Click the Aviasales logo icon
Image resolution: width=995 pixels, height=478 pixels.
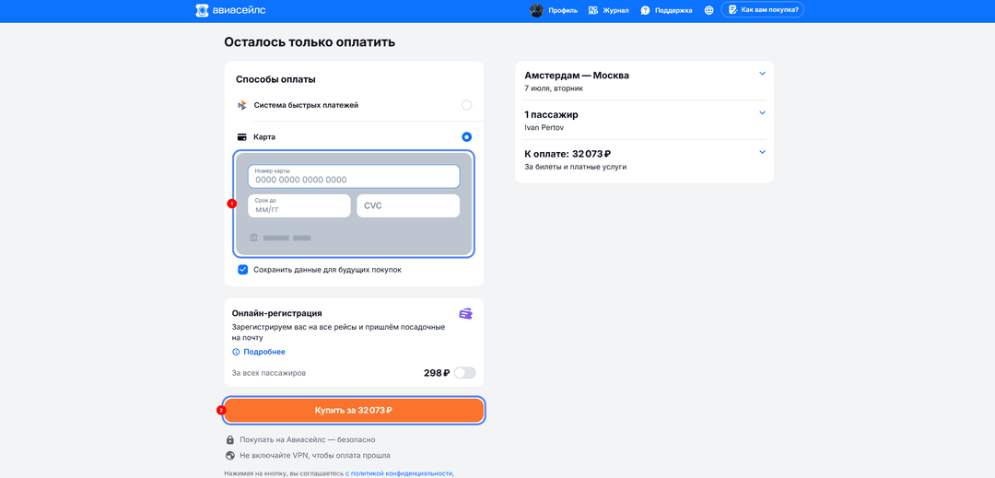pyautogui.click(x=202, y=10)
